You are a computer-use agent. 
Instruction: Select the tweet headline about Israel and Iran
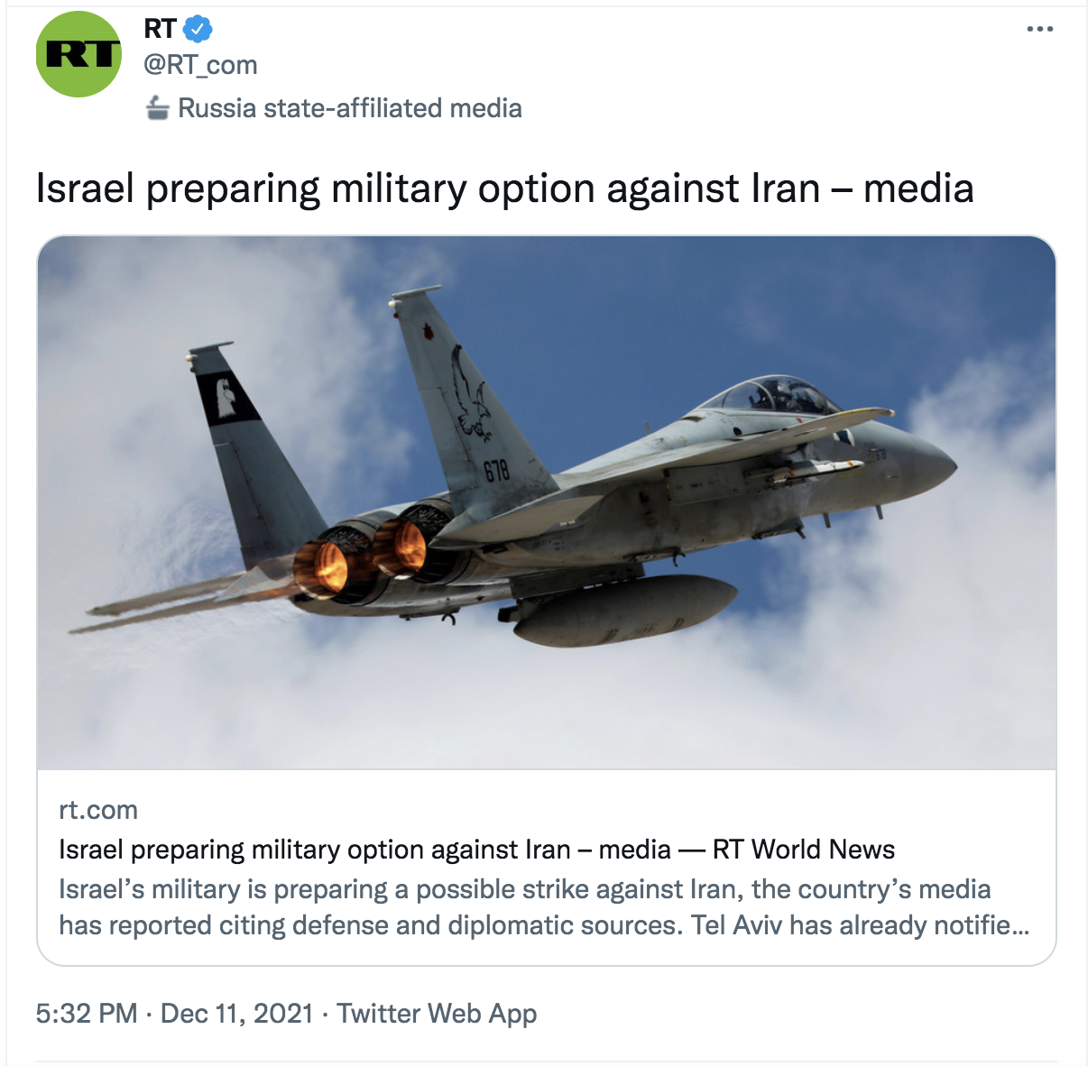point(504,188)
